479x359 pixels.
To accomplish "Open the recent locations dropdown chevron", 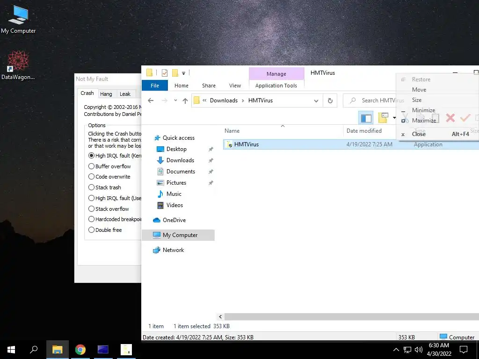I will pyautogui.click(x=175, y=101).
